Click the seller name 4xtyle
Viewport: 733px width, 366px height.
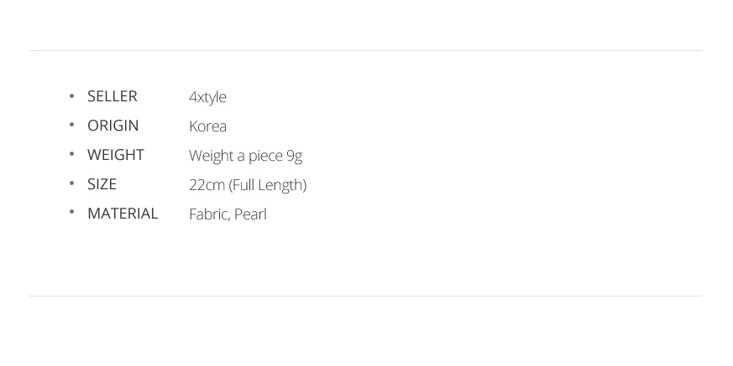207,97
